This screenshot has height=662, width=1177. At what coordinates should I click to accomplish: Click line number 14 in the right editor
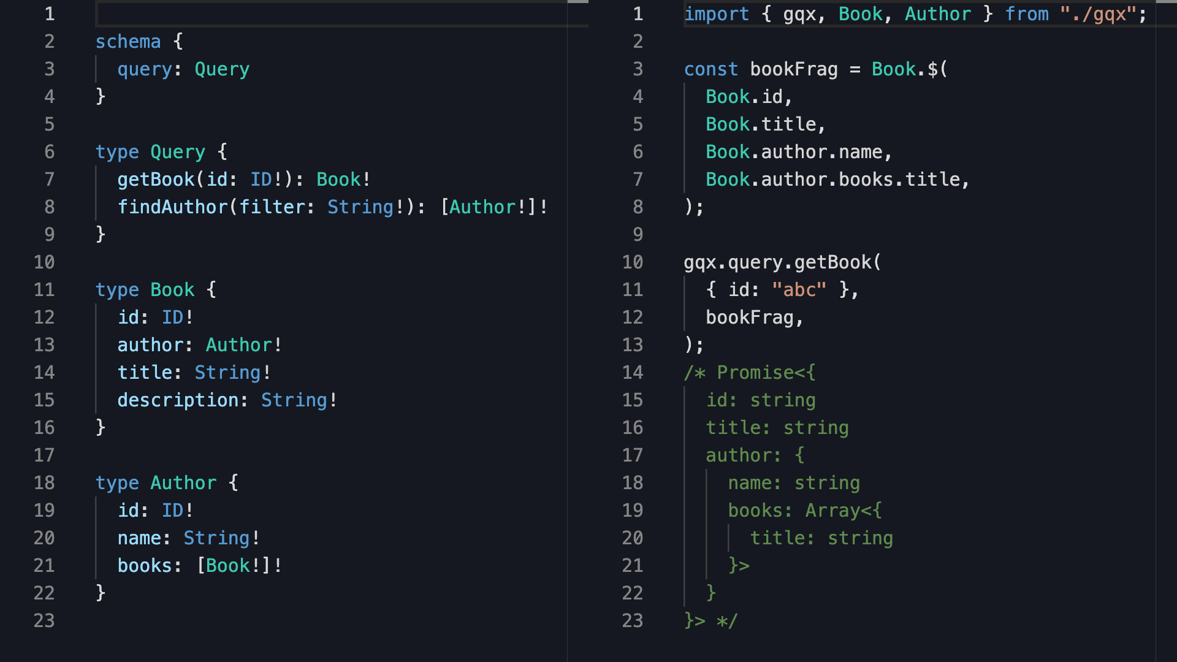pos(633,373)
